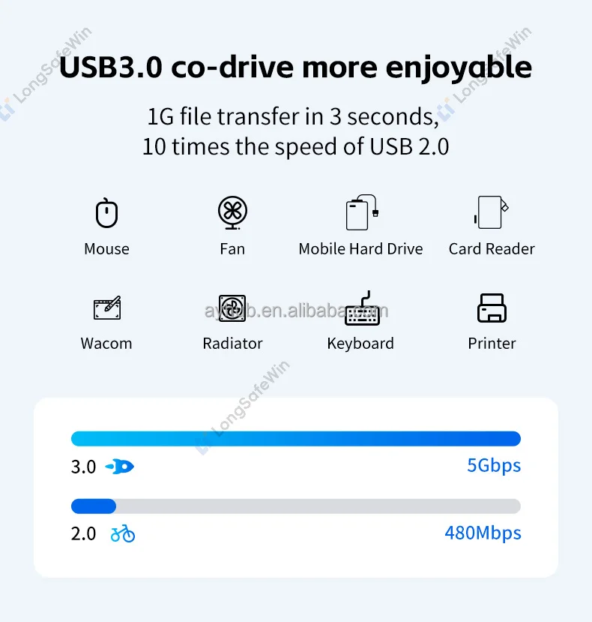Viewport: 592px width, 622px height.
Task: Click the rocket icon beside 3.0
Action: click(120, 467)
